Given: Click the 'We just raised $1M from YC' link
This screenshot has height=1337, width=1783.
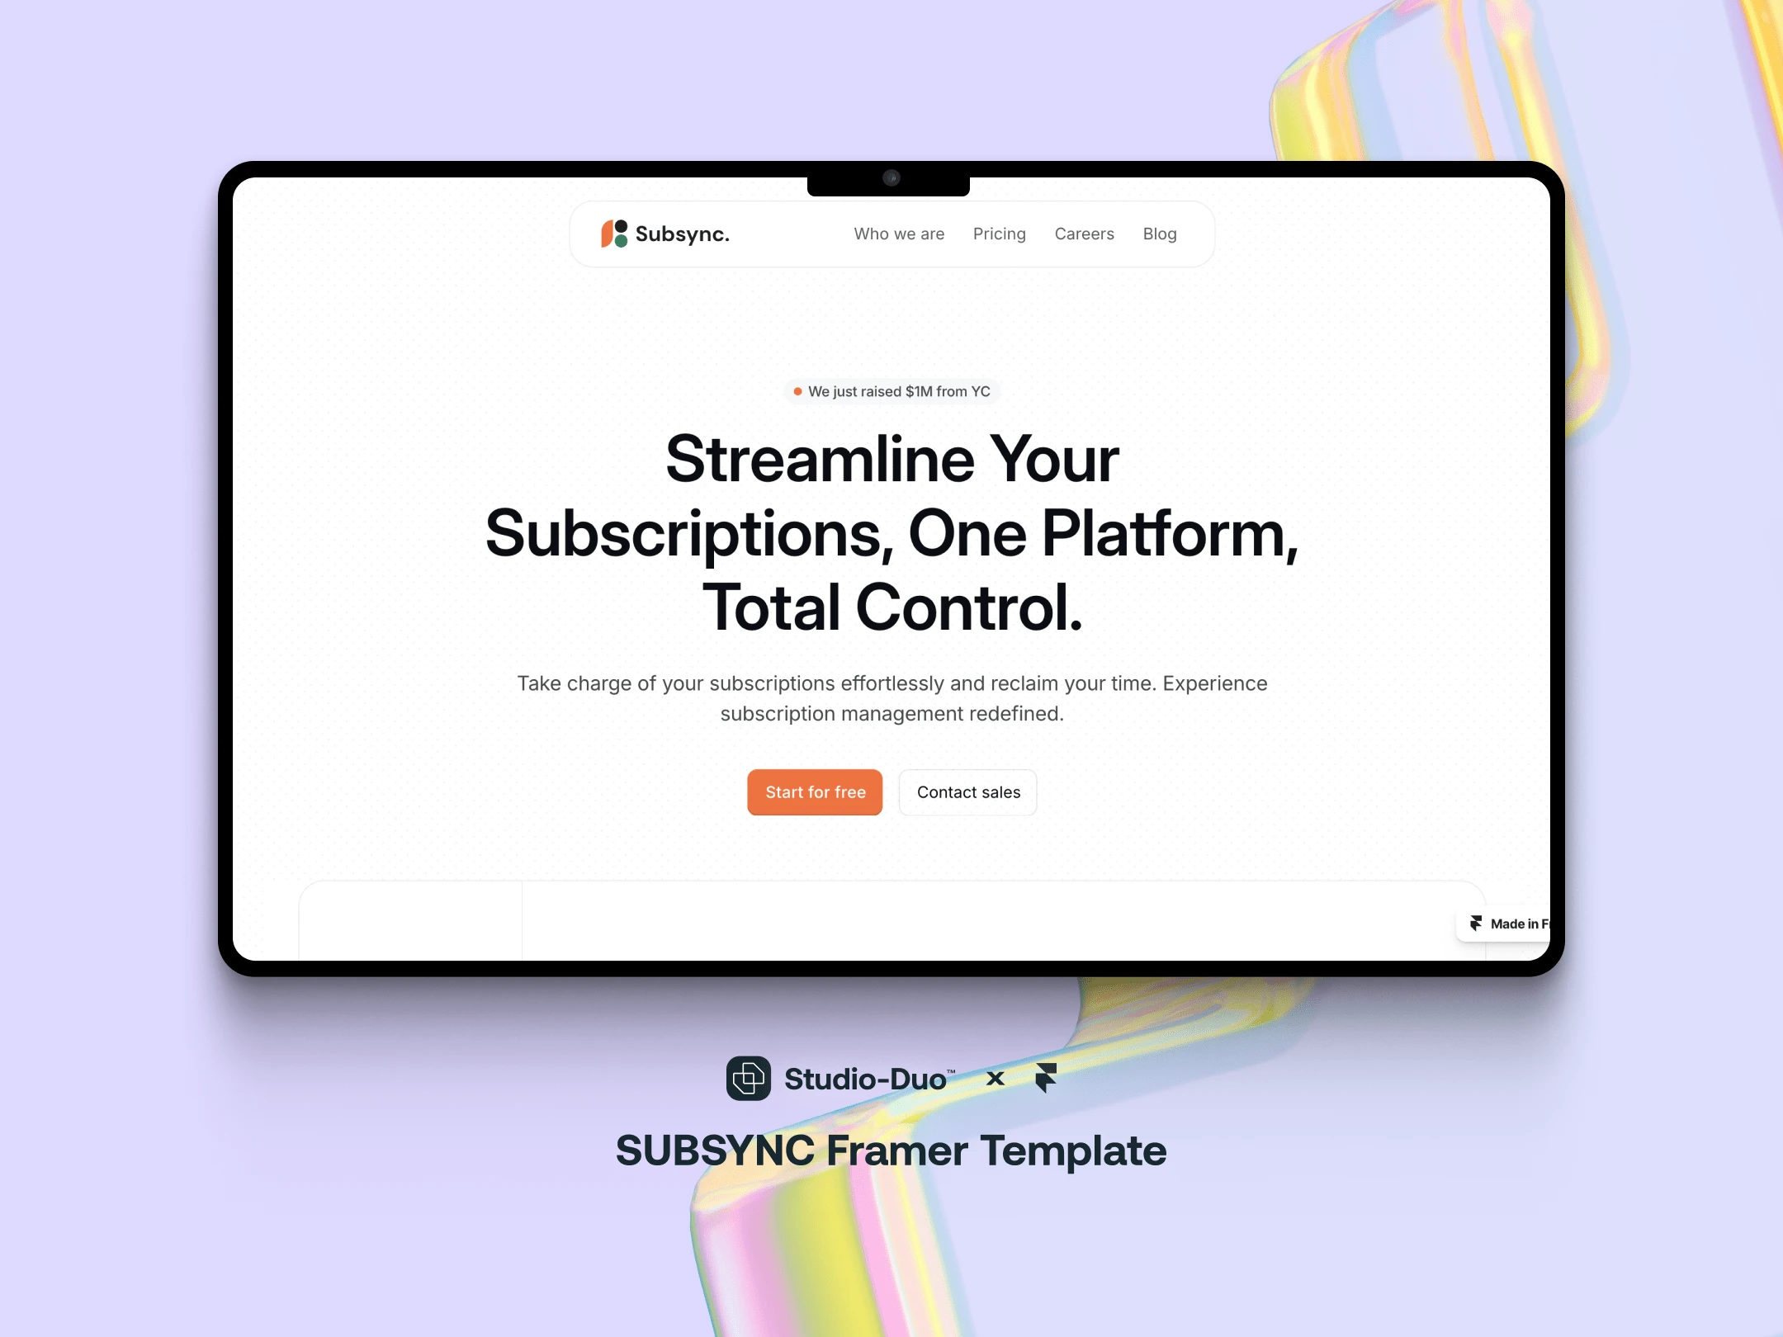Looking at the screenshot, I should click(891, 390).
